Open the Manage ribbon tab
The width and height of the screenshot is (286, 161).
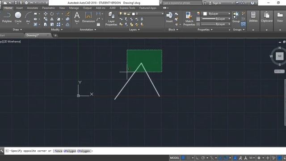[x=74, y=8]
